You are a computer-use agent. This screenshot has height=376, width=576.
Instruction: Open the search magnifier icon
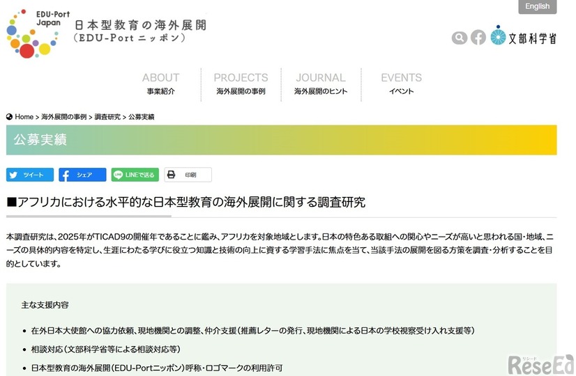(x=459, y=38)
